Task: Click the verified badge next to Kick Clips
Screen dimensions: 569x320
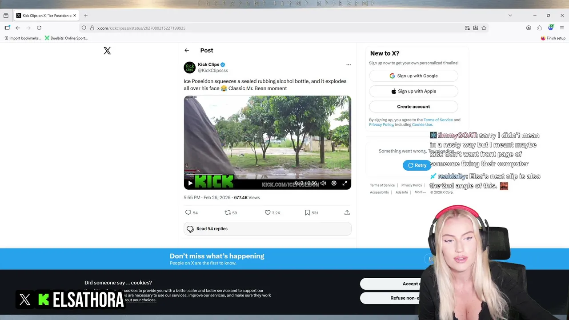Action: point(223,64)
